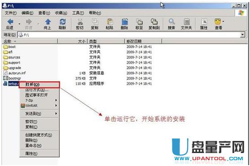This screenshot has height=166, width=250.
Task: Expand the address bar dropdown list
Action: [242, 34]
